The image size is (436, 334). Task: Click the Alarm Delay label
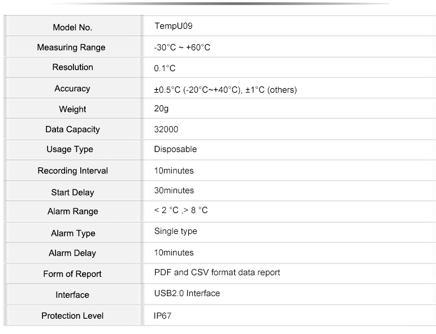pos(72,253)
